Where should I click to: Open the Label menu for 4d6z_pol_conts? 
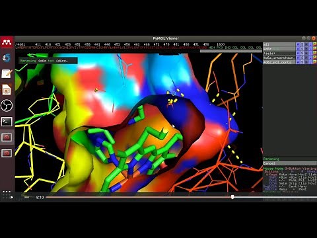(x=310, y=62)
